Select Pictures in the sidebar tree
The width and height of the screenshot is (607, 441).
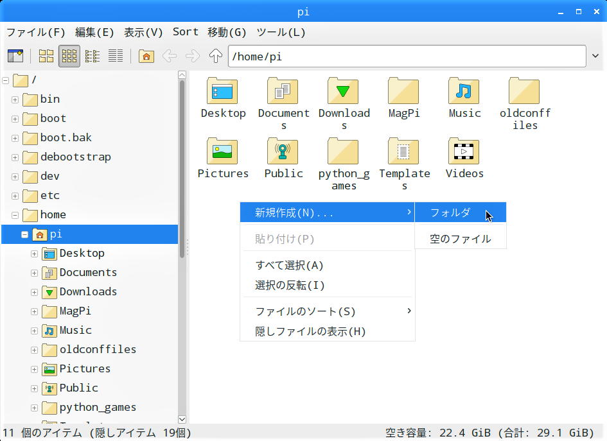85,369
